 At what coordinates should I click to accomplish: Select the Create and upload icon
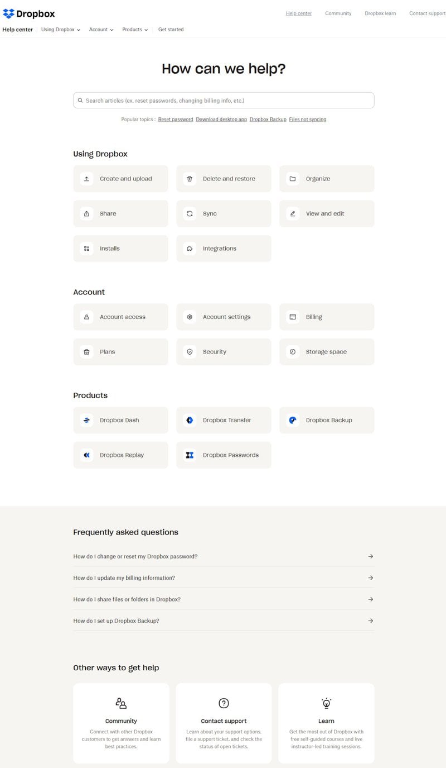86,178
